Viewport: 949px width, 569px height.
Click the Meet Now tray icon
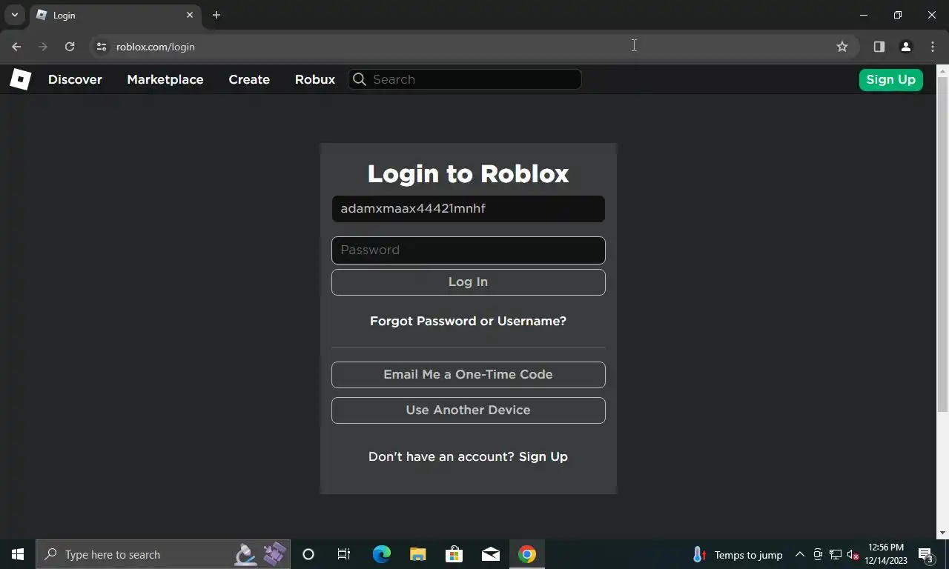pos(818,554)
